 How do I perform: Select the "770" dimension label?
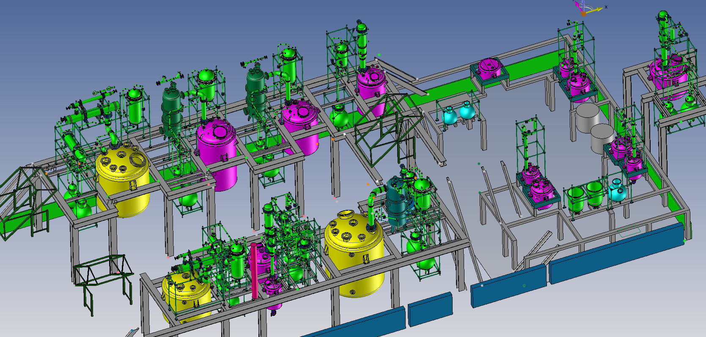pyautogui.click(x=112, y=202)
